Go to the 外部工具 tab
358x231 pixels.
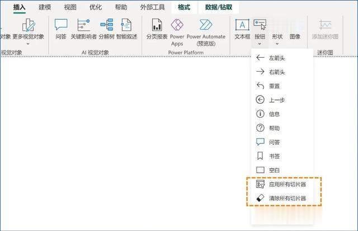(x=152, y=7)
